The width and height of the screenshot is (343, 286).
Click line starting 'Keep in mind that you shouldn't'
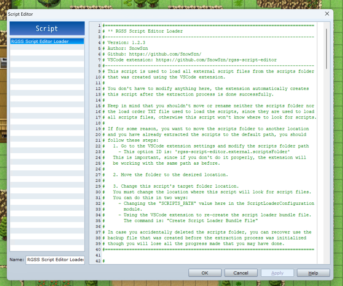[x=208, y=106]
